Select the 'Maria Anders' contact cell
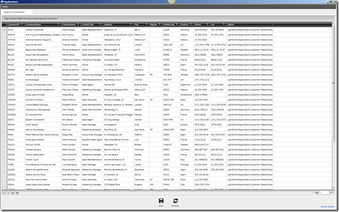339x212 pixels. [71, 30]
